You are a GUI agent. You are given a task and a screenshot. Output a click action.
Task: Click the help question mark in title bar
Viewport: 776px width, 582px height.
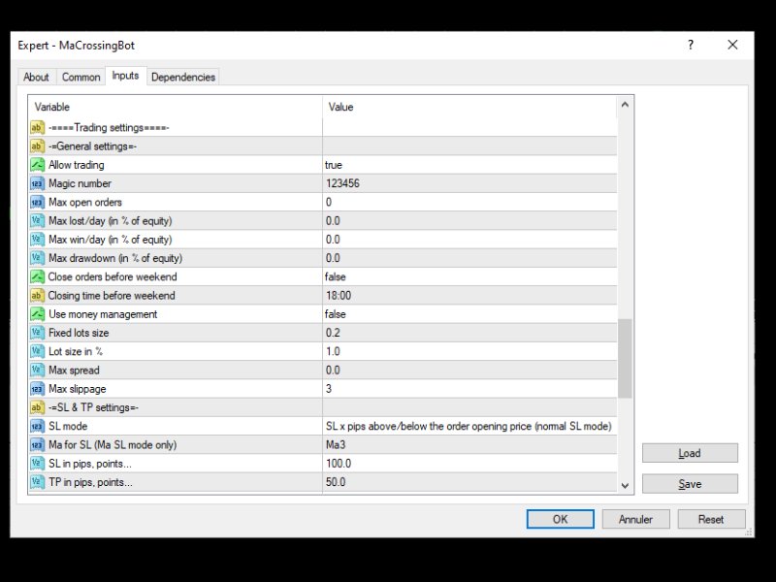[691, 45]
